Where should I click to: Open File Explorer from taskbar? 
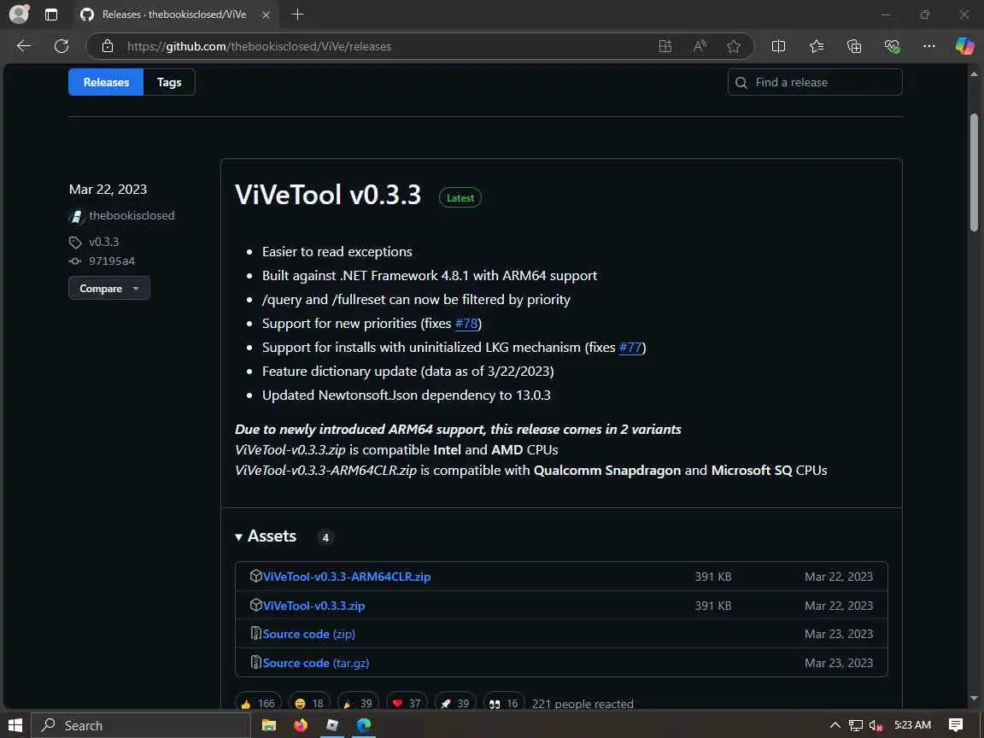pos(268,725)
